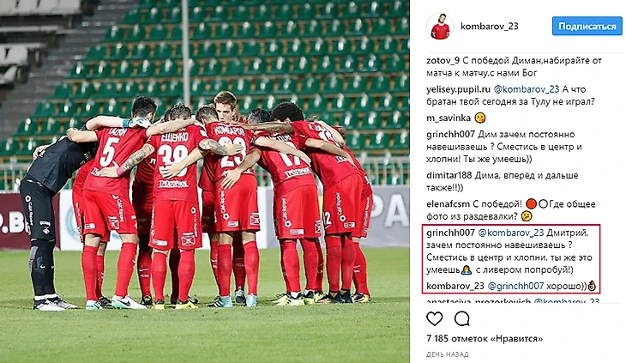
Task: Click @kombarov_23 mention in highlighted grinchh007 comment
Action: coord(510,233)
